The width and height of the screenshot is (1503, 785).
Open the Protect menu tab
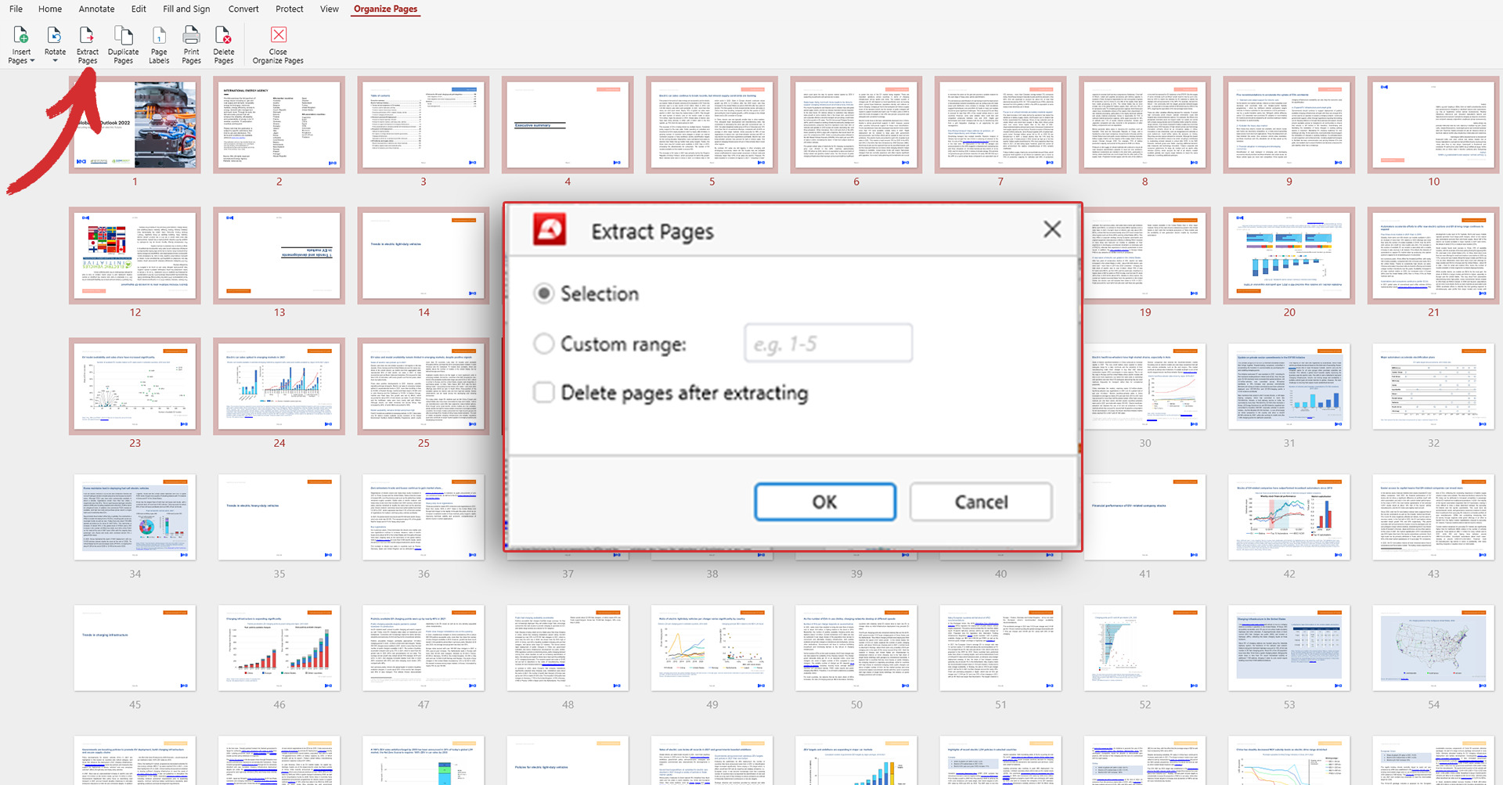coord(289,9)
